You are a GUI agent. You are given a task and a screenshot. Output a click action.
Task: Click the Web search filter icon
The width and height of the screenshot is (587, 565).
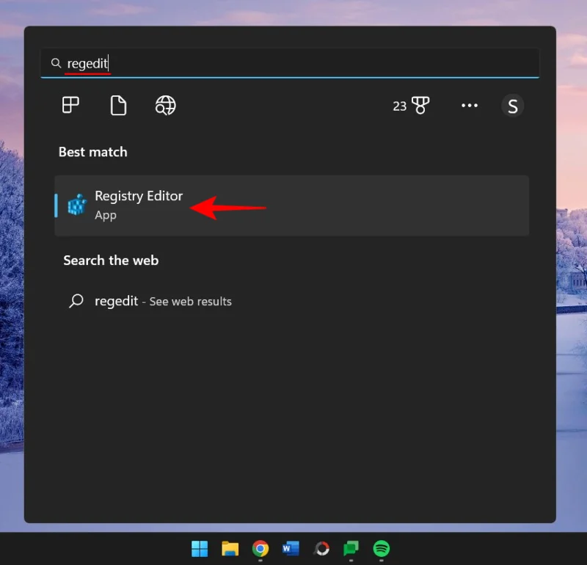tap(164, 105)
